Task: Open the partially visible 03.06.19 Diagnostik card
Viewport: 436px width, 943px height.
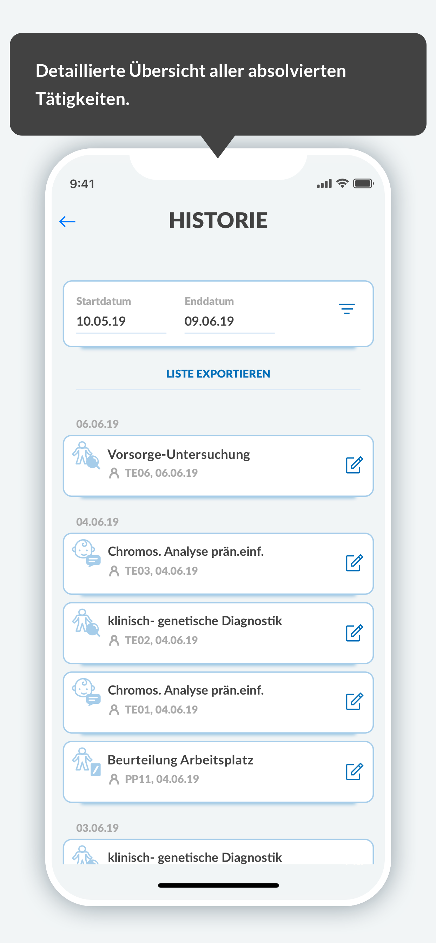Action: pyautogui.click(x=218, y=852)
